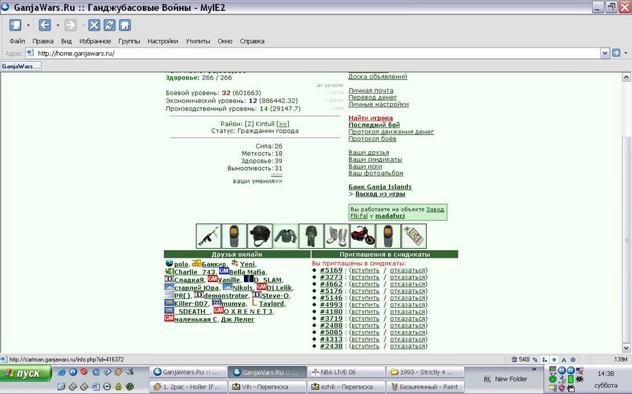The height and width of the screenshot is (394, 632).
Task: Click вступить for syndicate #2438
Action: [365, 346]
